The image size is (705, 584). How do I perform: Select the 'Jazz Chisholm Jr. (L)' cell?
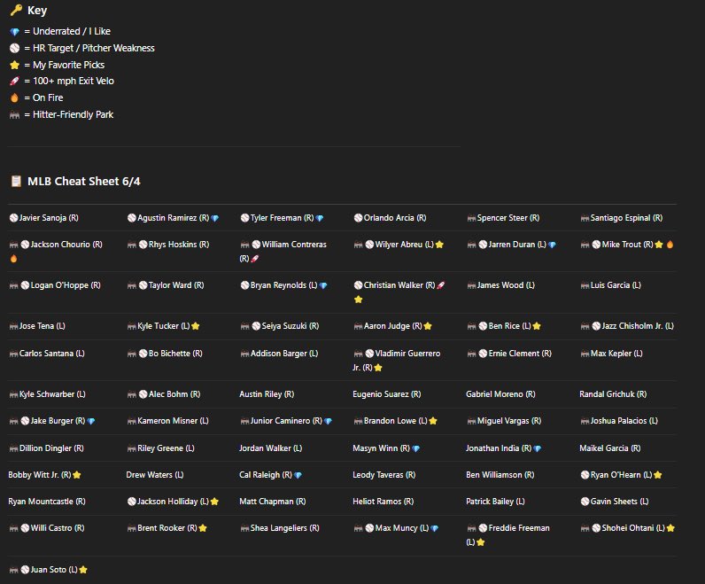point(627,326)
